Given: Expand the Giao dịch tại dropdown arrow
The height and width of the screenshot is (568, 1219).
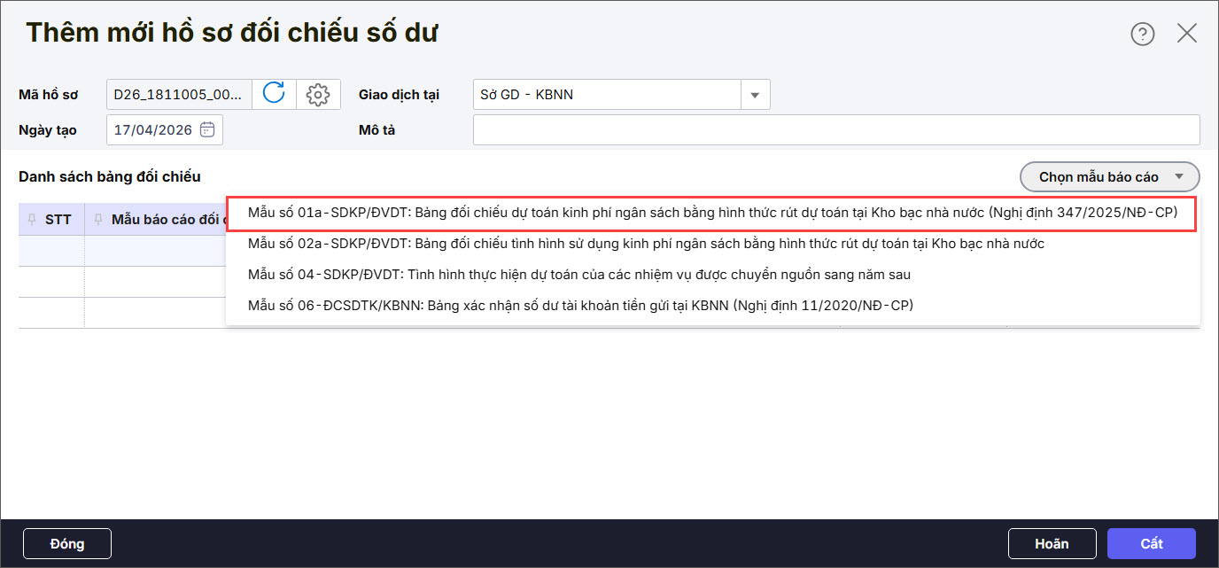Looking at the screenshot, I should point(756,94).
